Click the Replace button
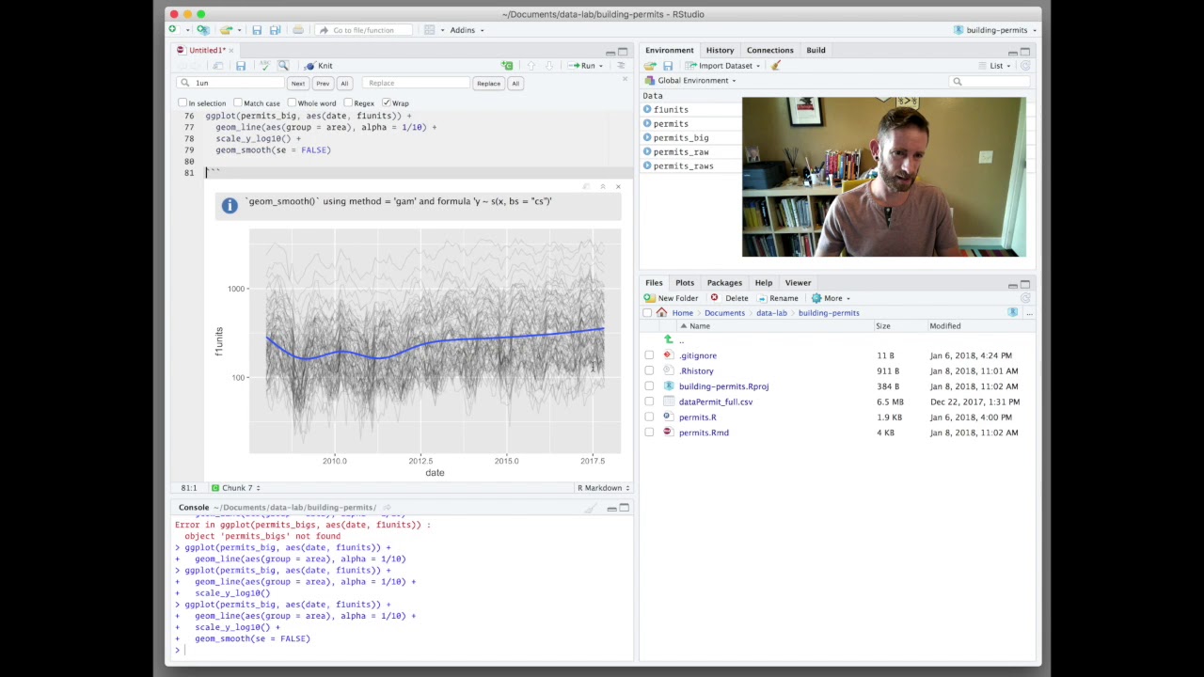Image resolution: width=1204 pixels, height=677 pixels. (x=488, y=84)
